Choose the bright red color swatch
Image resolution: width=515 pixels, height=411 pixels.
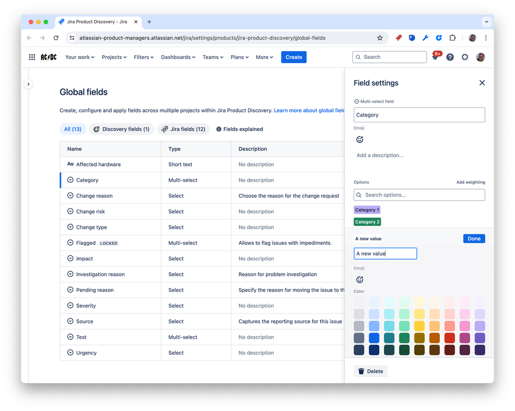450,338
